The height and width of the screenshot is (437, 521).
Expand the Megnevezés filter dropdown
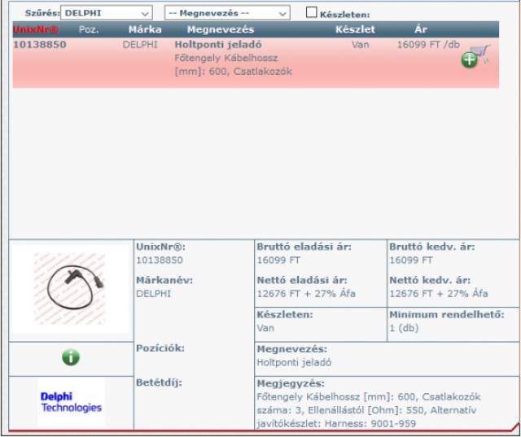[x=226, y=14]
